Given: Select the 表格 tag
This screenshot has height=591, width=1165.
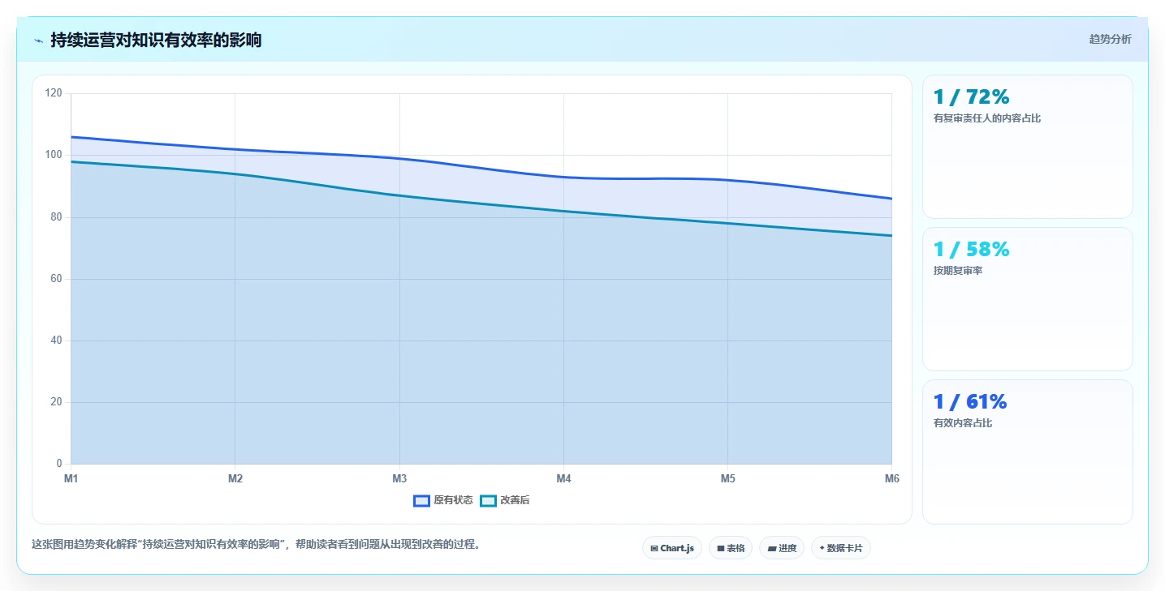Looking at the screenshot, I should (731, 548).
